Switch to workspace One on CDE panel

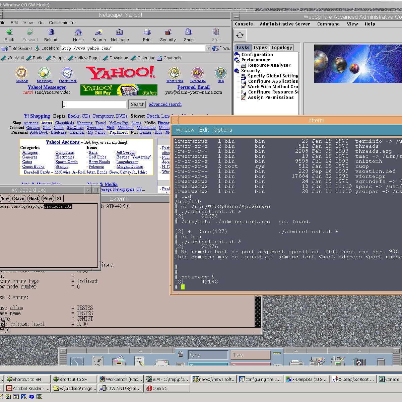pyautogui.click(x=208, y=355)
